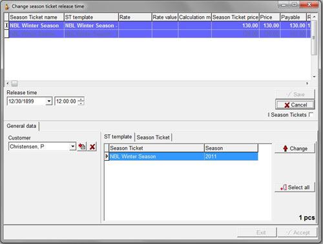323x244 pixels.
Task: Decrease release time with down spinner arrow
Action: 81,103
